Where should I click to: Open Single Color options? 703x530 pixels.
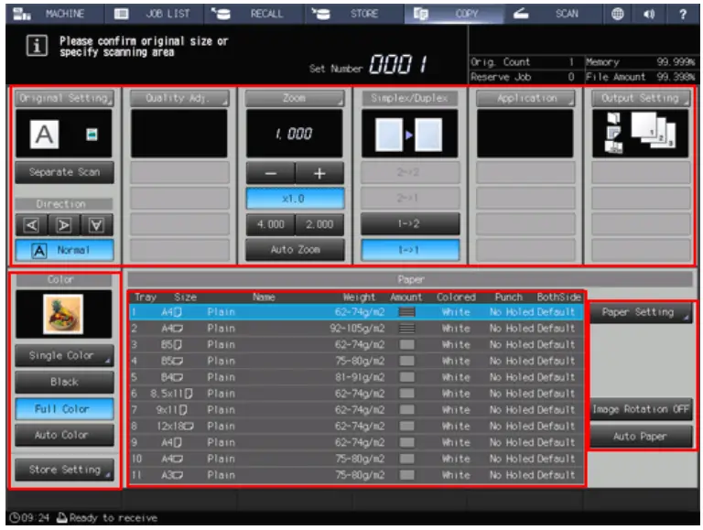[65, 355]
